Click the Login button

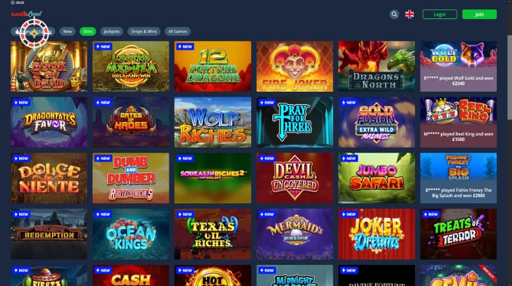pos(440,14)
